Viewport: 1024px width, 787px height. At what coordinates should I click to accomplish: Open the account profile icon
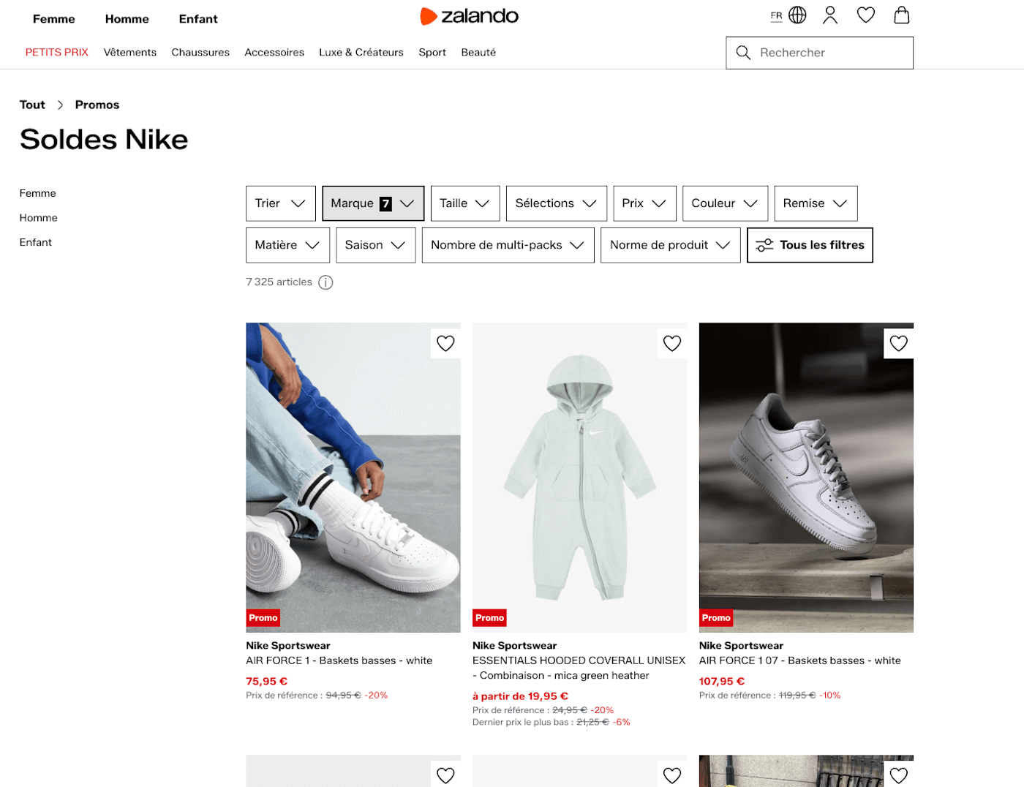tap(829, 15)
